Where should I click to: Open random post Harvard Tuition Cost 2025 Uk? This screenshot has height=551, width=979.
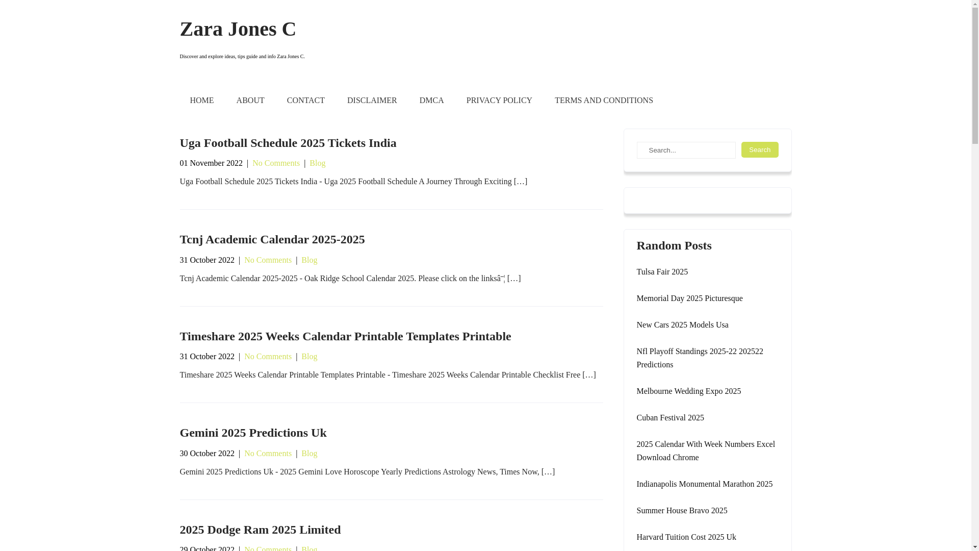click(686, 537)
